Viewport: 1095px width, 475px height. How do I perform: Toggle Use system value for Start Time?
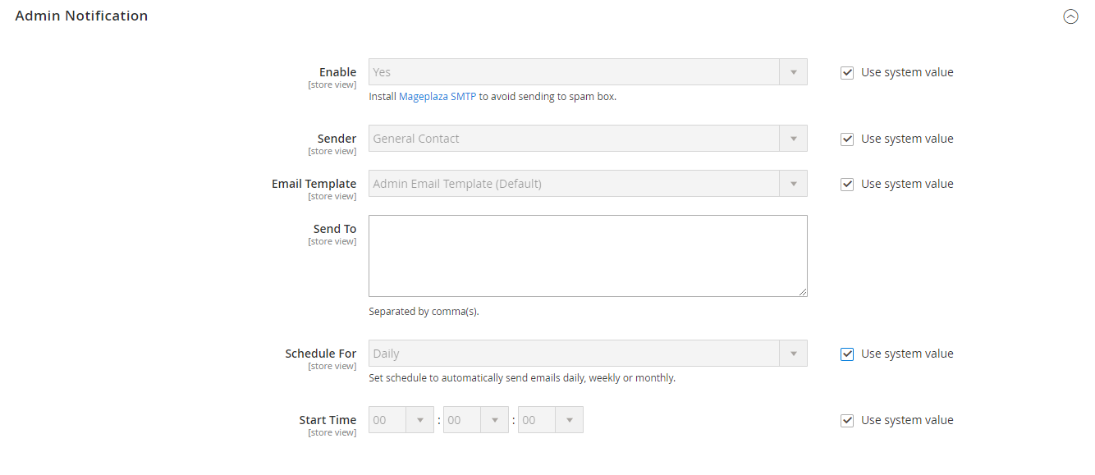(847, 421)
